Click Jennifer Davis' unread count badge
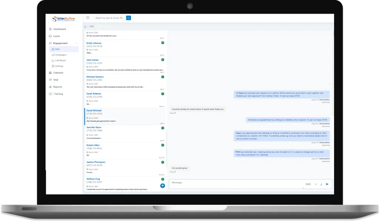 point(162,128)
